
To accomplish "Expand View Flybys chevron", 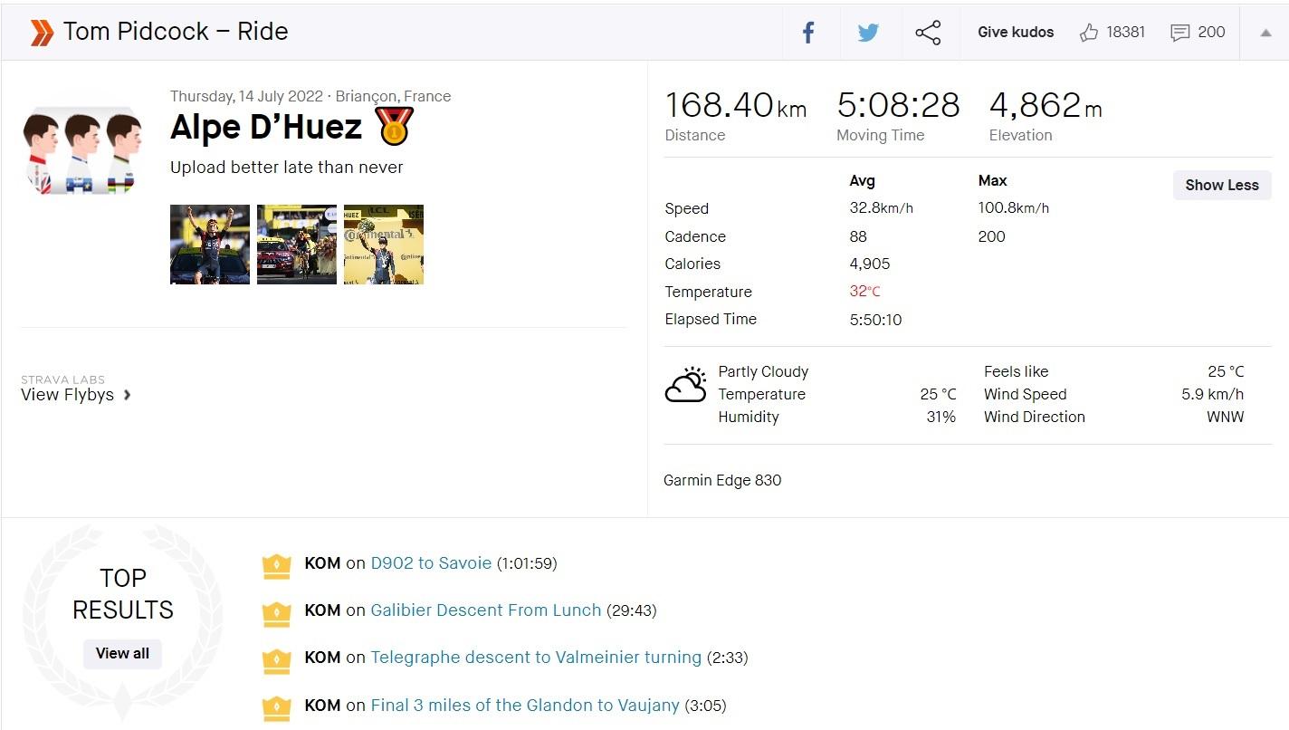I will coord(128,395).
